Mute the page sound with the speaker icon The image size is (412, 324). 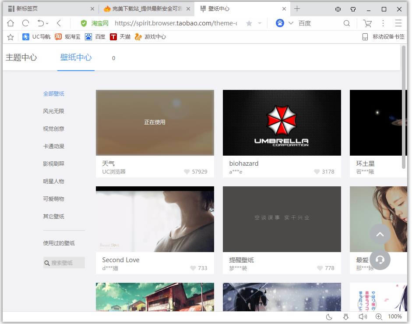(363, 317)
